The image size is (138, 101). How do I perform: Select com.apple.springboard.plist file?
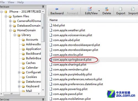(x=72, y=60)
